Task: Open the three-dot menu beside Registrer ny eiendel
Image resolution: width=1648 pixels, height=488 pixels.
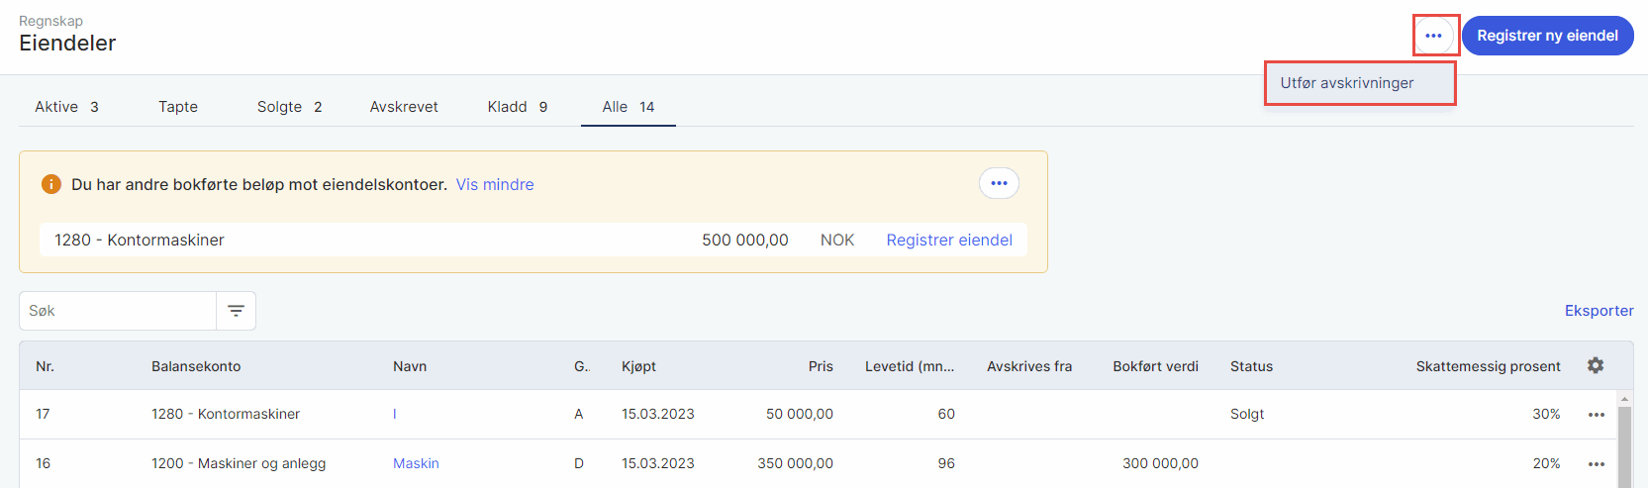Action: [x=1433, y=36]
